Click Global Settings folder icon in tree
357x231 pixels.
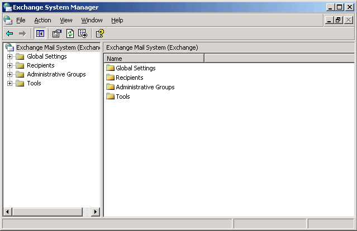pyautogui.click(x=20, y=56)
